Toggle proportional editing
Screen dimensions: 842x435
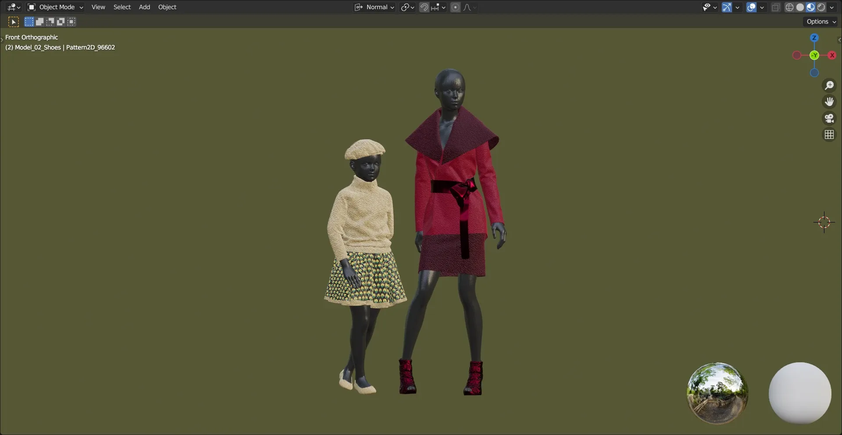(x=455, y=7)
